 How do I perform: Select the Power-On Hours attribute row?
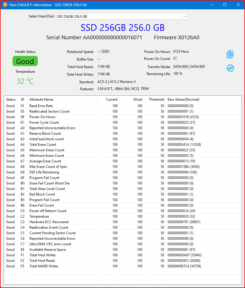(x=123, y=117)
